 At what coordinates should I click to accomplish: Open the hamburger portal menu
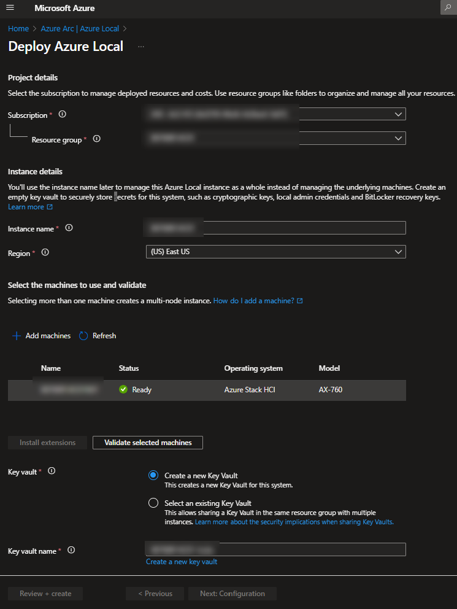[10, 7]
